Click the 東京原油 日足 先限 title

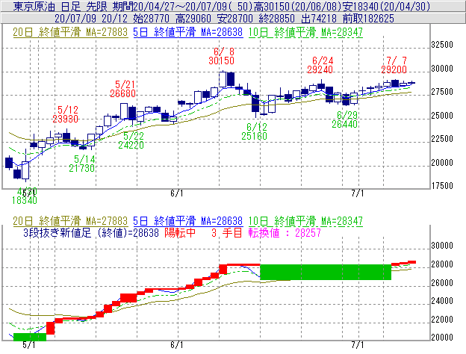point(60,6)
